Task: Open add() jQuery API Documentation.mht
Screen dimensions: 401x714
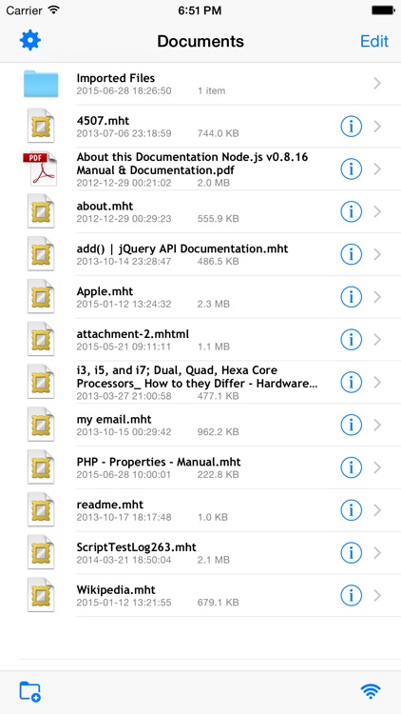Action: 200,254
